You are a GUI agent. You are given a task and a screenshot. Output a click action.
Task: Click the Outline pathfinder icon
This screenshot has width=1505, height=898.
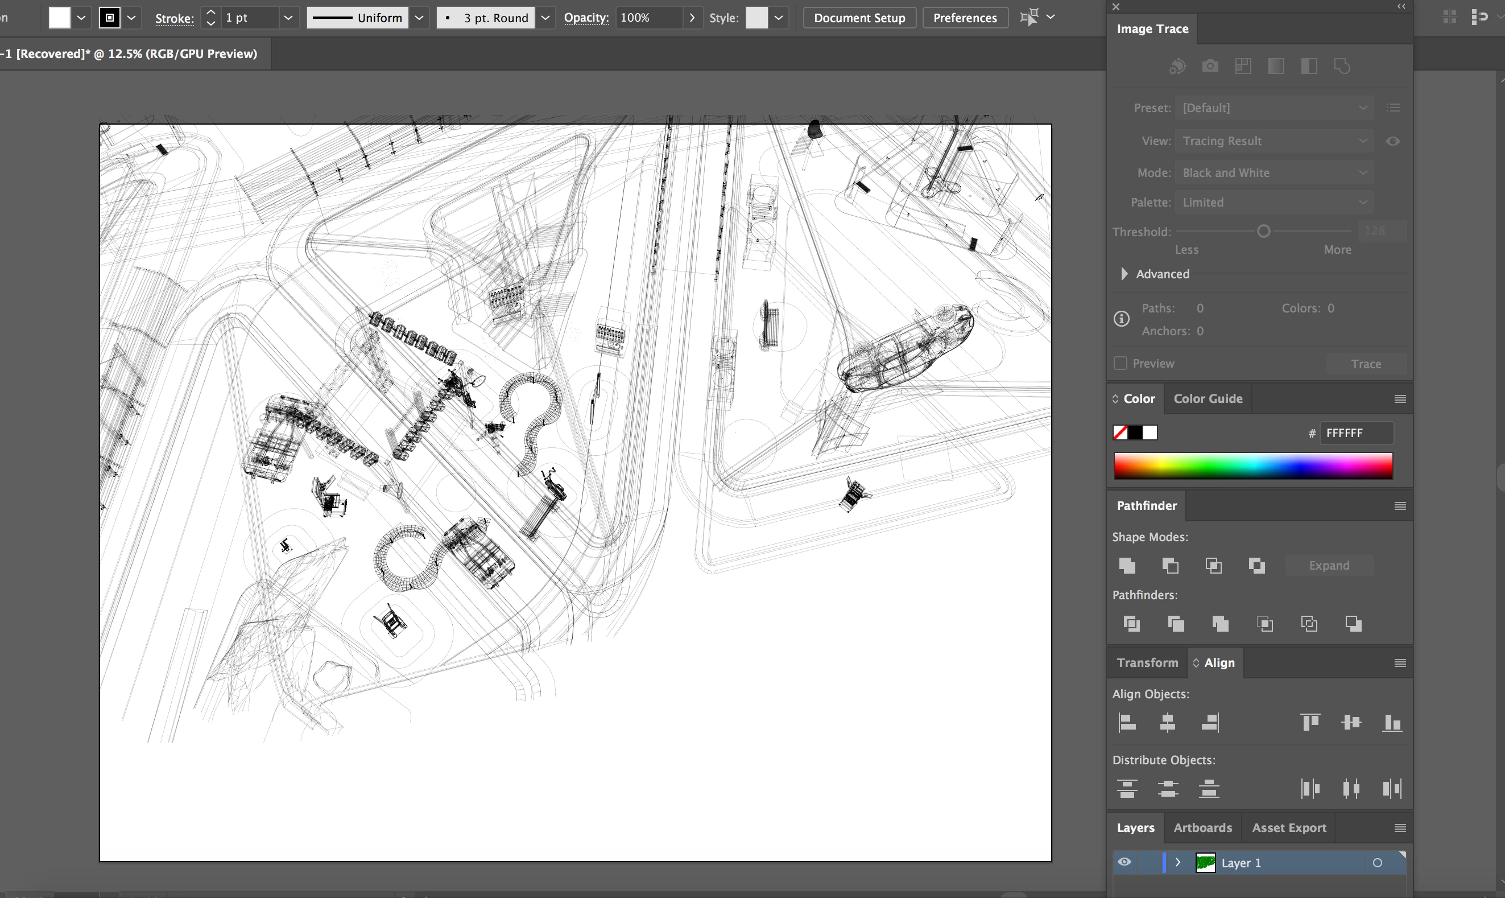pos(1309,623)
